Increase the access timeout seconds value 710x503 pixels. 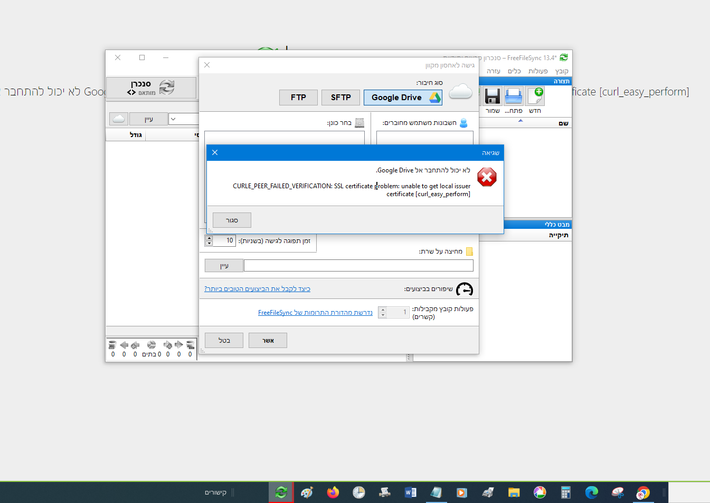point(209,238)
